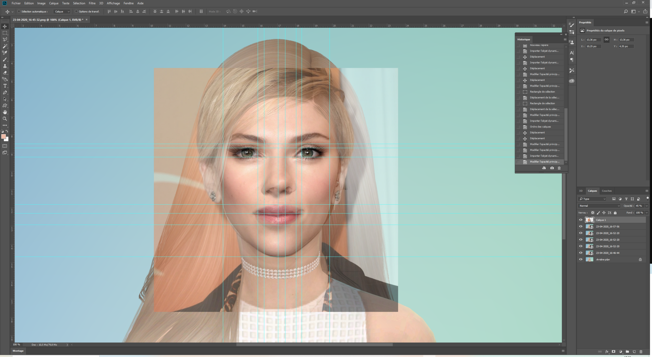Click the background color swatch
The height and width of the screenshot is (357, 652).
point(7,139)
